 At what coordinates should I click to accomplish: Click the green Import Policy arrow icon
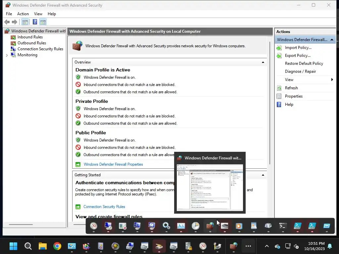279,48
